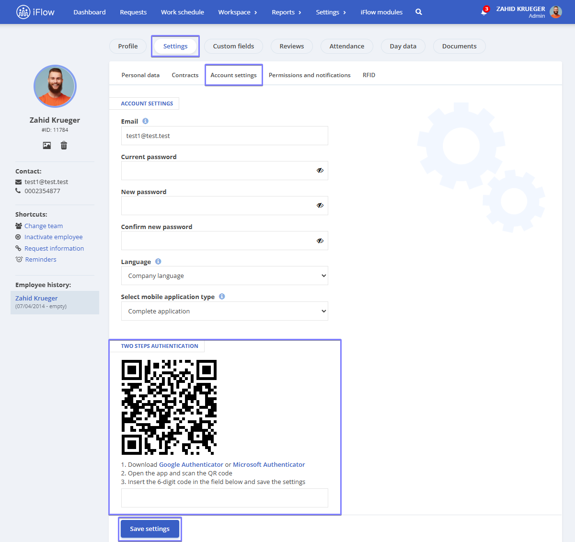Go to Dashboard

(90, 12)
